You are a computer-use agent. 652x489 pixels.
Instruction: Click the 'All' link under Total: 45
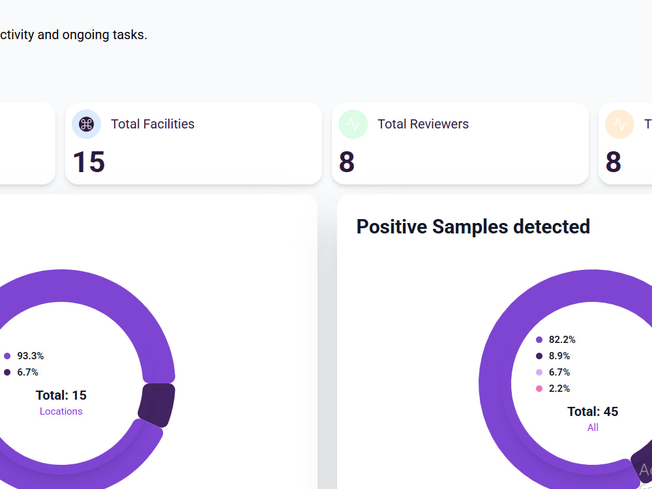pyautogui.click(x=593, y=428)
